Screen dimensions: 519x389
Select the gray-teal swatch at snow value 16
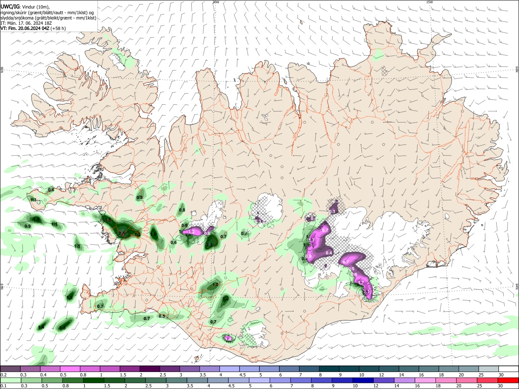429,369
